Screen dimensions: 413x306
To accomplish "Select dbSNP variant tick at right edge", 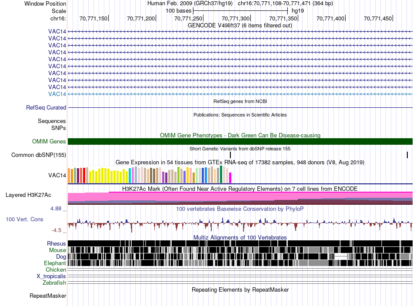I will tap(407, 155).
